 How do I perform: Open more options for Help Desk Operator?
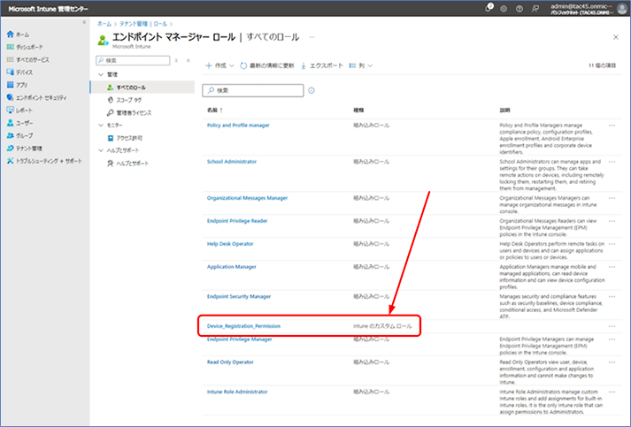(612, 244)
